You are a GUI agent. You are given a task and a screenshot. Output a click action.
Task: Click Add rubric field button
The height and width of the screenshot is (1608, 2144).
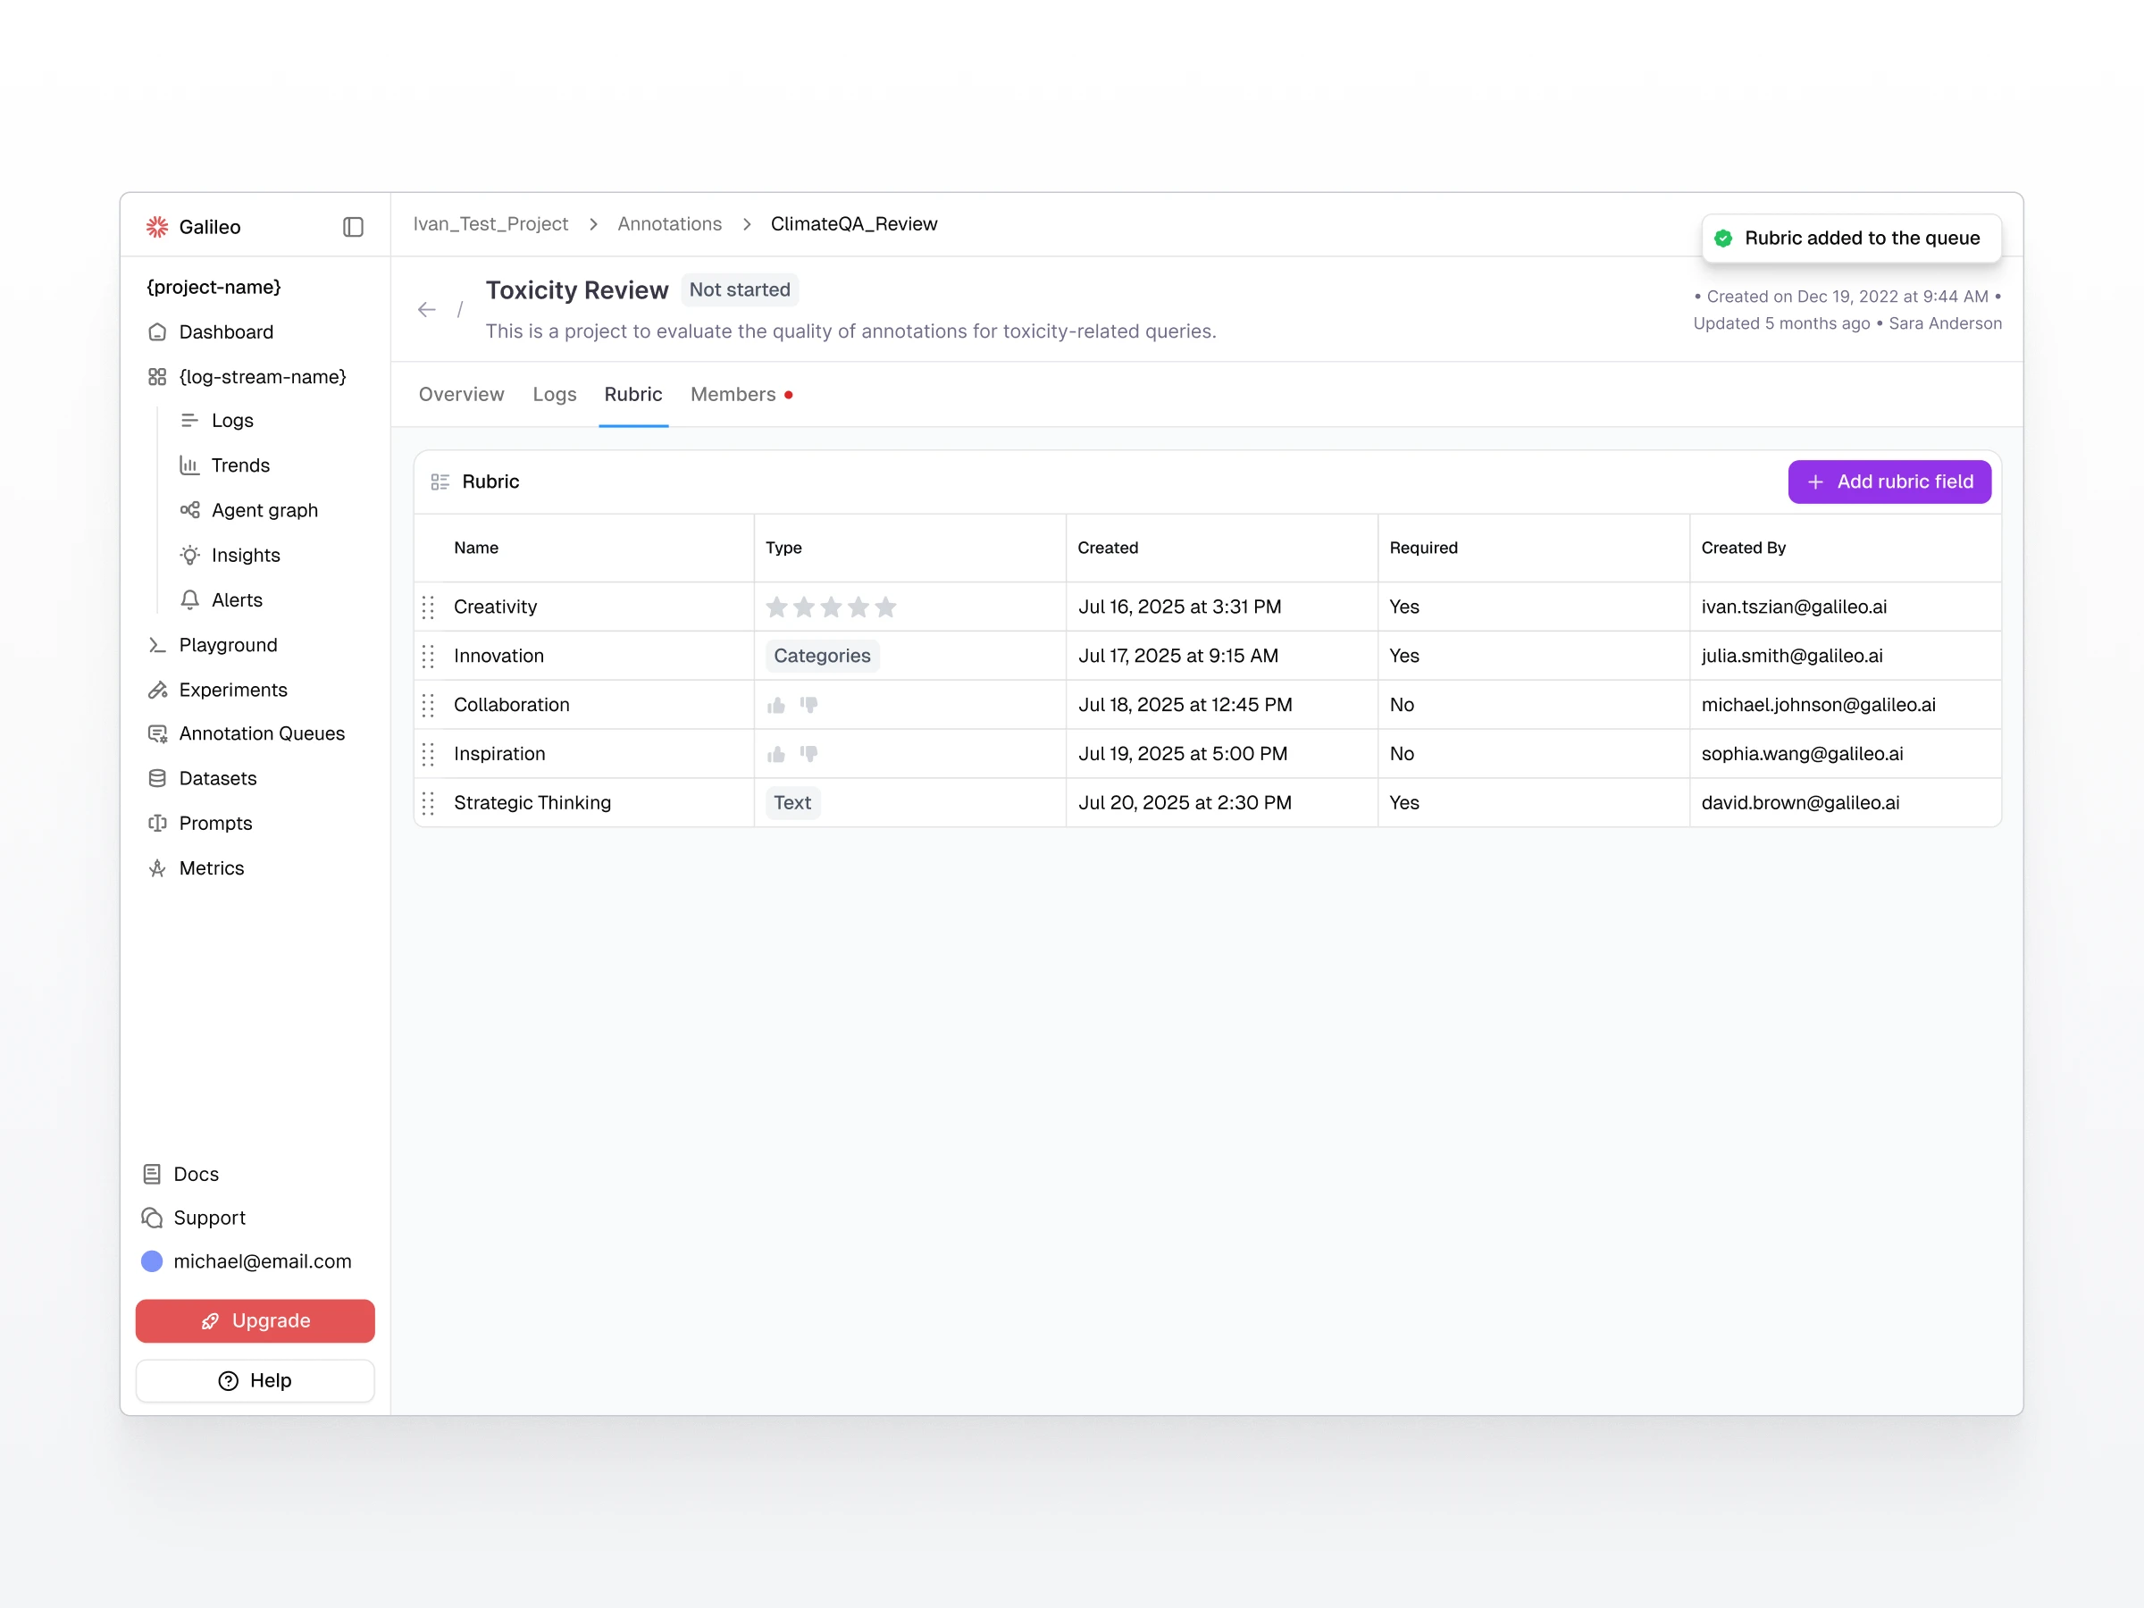pos(1889,482)
